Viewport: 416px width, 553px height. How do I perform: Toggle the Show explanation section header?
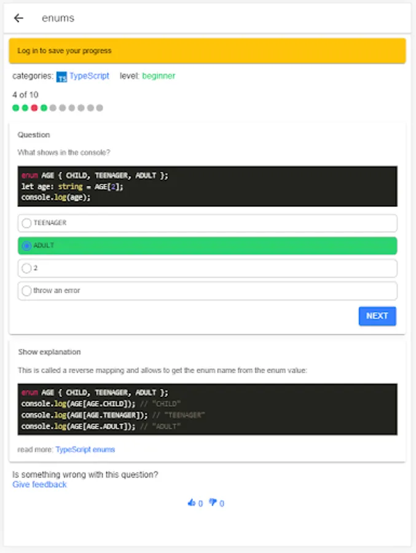50,352
